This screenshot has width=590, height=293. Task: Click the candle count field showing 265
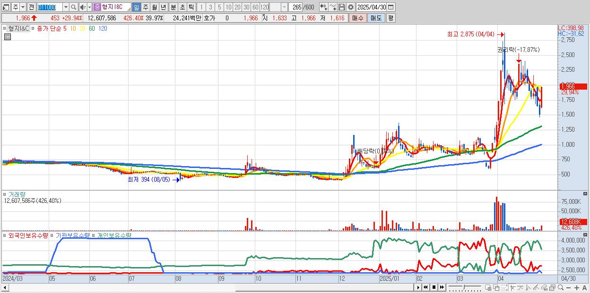pyautogui.click(x=295, y=7)
